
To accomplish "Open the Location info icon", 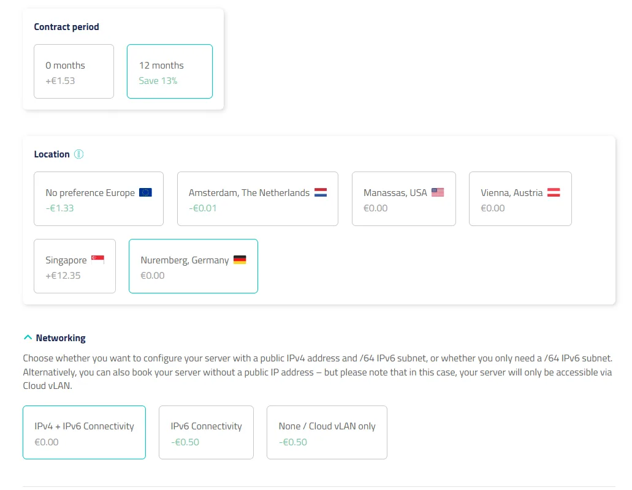I will 78,154.
